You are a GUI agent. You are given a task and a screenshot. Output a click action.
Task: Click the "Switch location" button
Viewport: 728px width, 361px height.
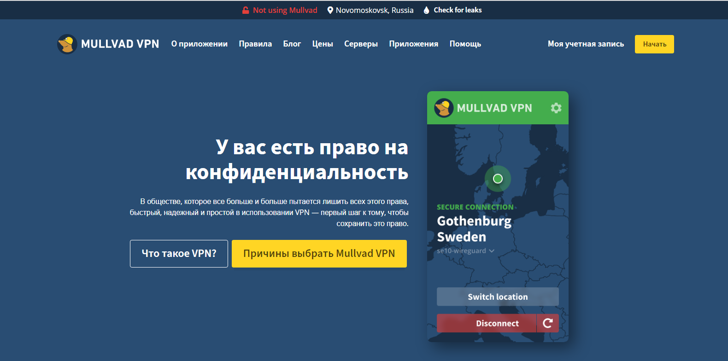tap(498, 297)
